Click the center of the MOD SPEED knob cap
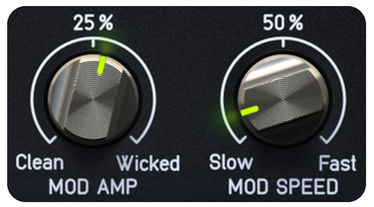The image size is (374, 207). 283,98
